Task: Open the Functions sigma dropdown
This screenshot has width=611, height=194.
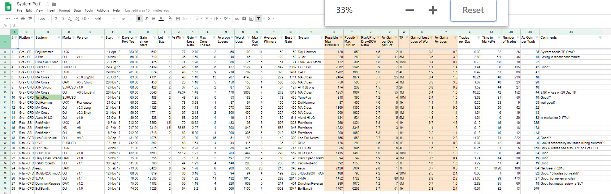Action: [x=270, y=18]
